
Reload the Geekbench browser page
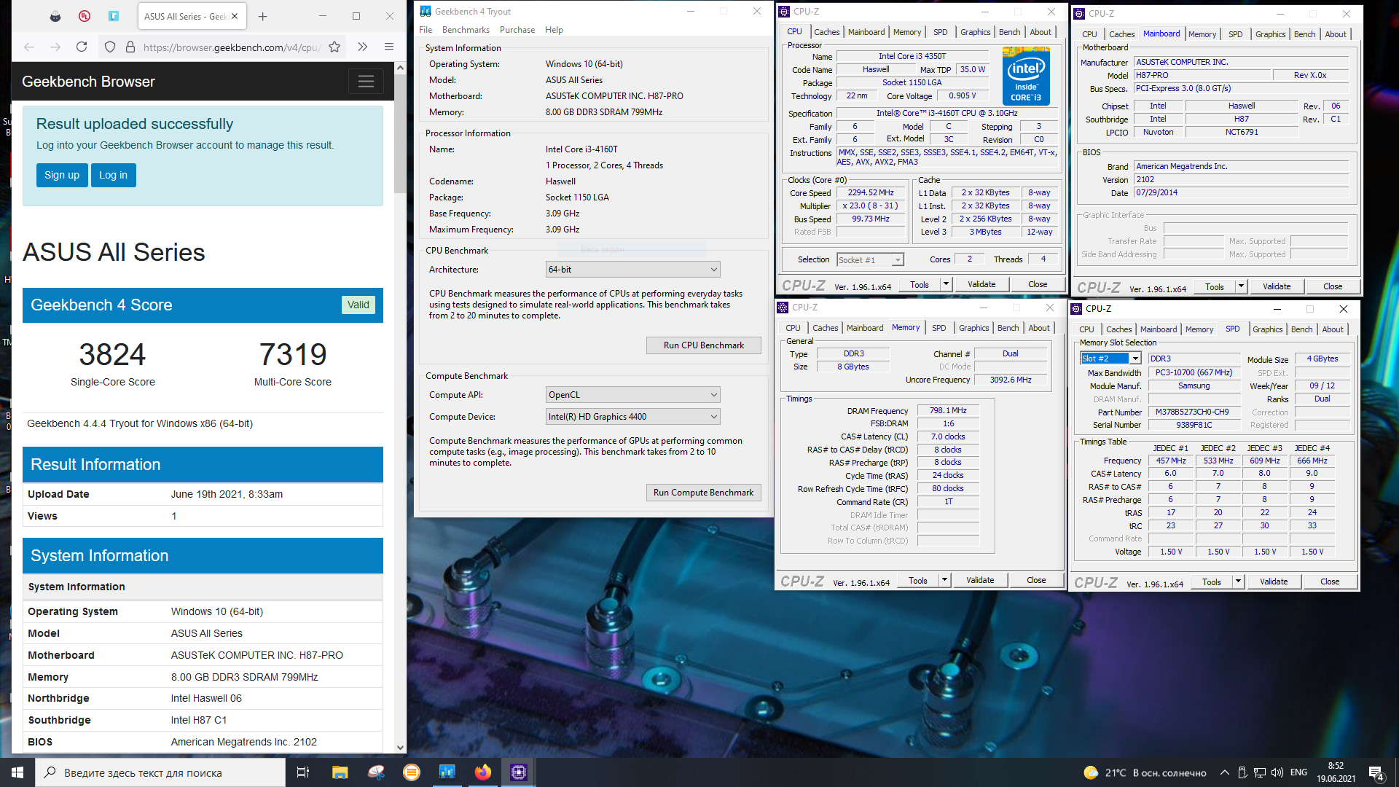(82, 47)
